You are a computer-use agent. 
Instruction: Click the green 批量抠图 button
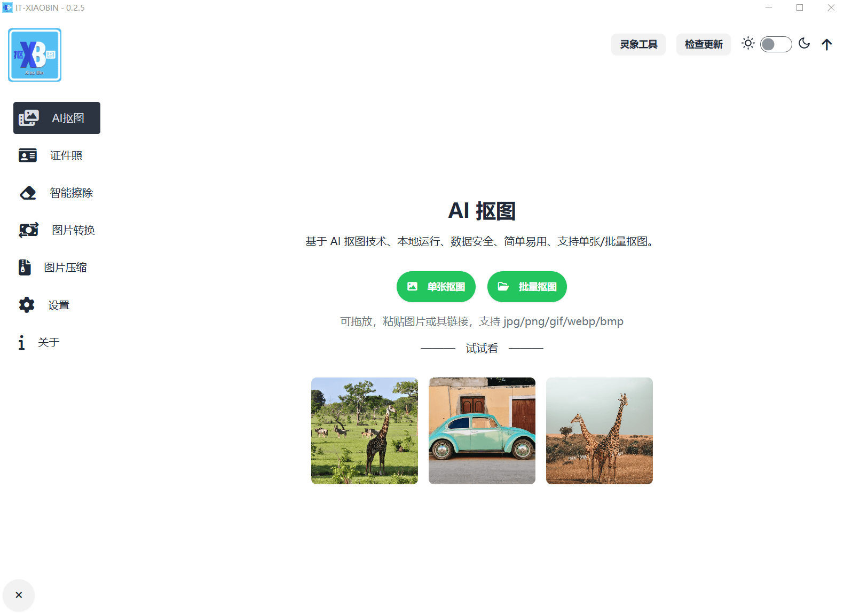point(527,287)
